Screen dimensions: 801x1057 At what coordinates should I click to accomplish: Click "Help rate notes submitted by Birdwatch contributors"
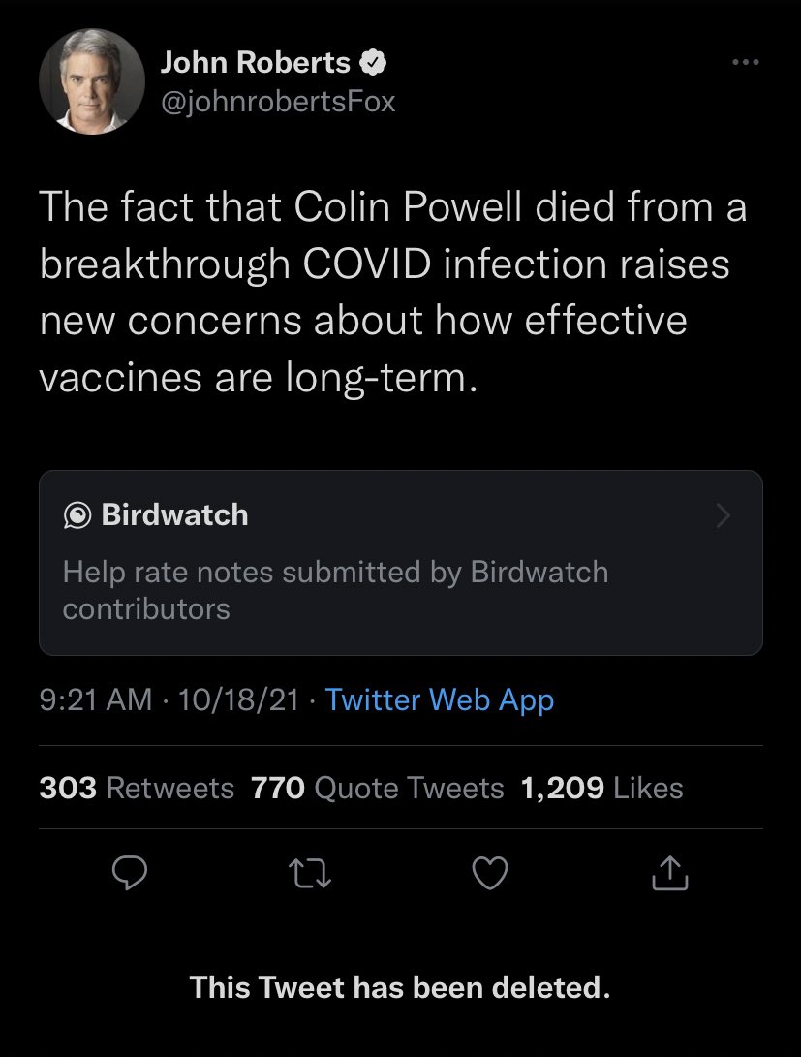point(335,590)
